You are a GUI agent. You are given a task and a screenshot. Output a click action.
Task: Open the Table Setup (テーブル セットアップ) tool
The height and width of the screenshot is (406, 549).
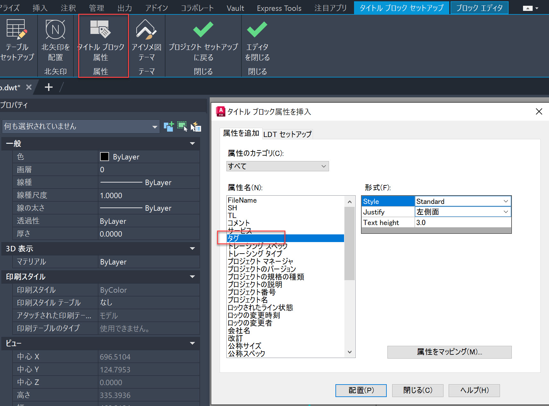tap(17, 40)
